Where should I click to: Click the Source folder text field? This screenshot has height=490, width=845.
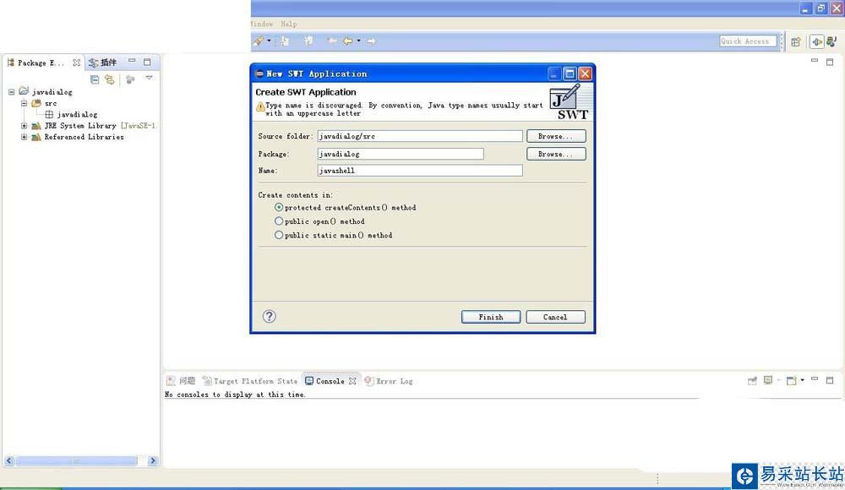(420, 136)
